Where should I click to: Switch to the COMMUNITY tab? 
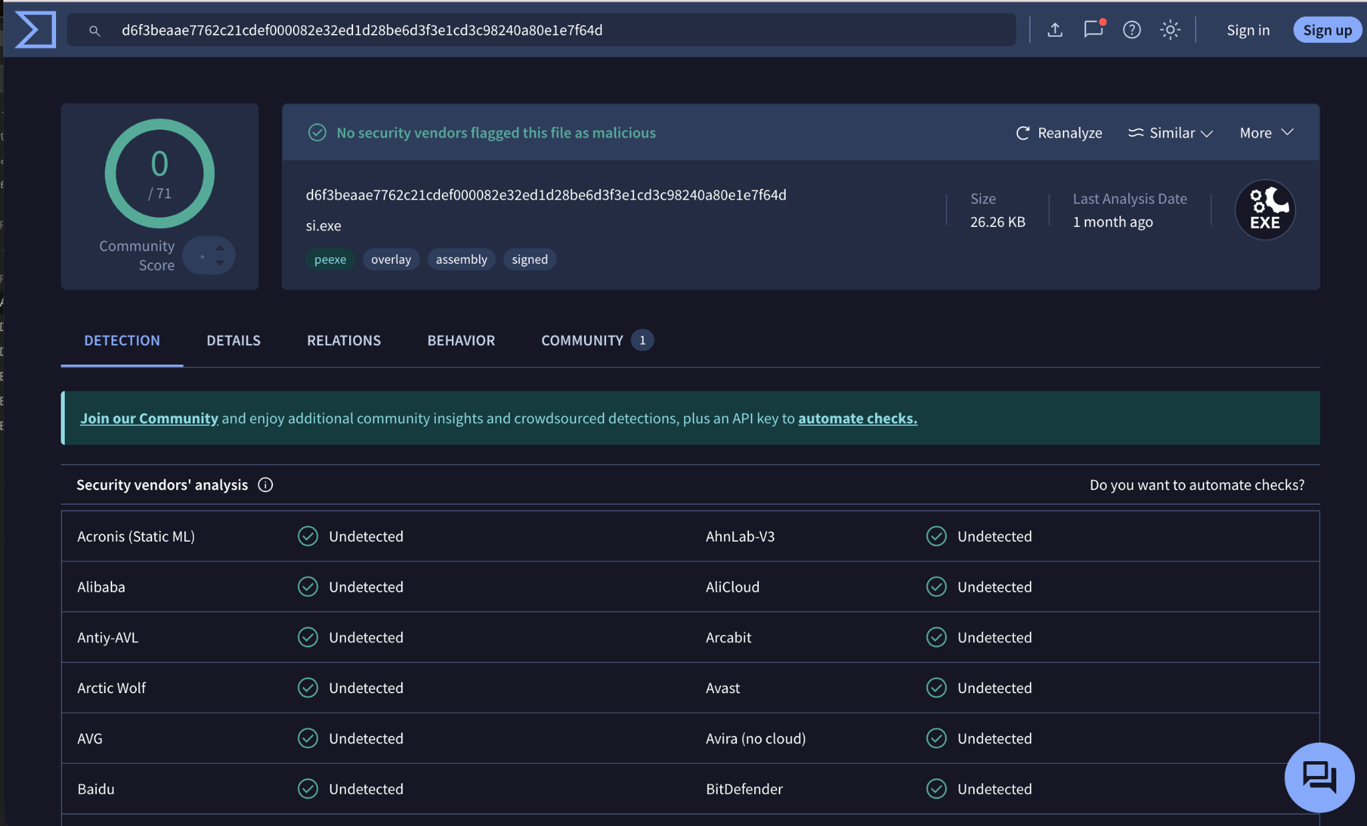[x=597, y=341]
